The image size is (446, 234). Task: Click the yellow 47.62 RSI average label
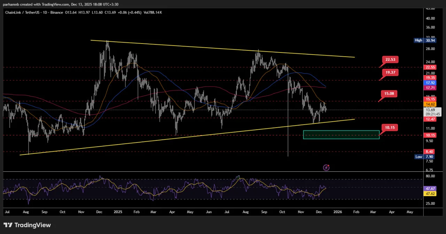coord(430,194)
